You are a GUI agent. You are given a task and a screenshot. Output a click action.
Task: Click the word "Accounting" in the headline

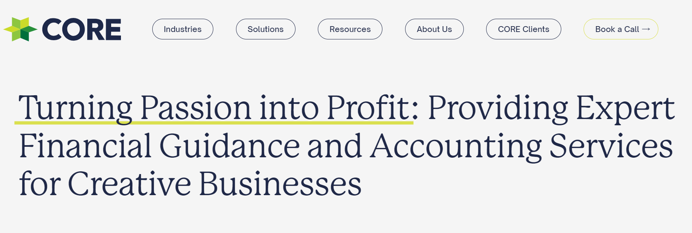(x=456, y=146)
